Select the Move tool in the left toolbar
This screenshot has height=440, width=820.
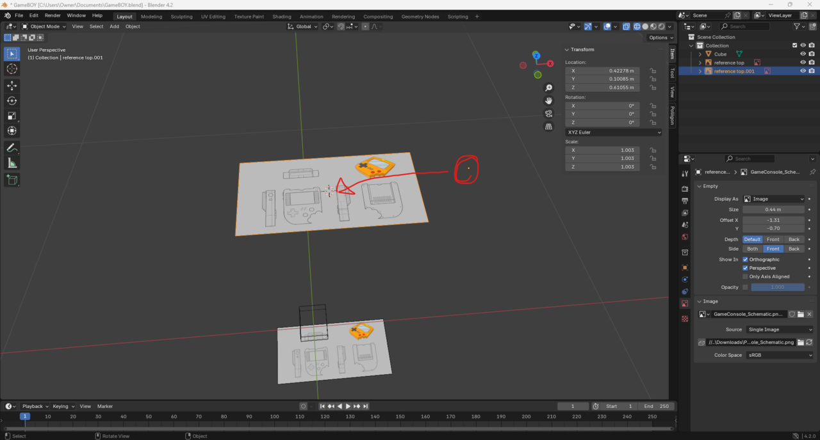[x=12, y=85]
